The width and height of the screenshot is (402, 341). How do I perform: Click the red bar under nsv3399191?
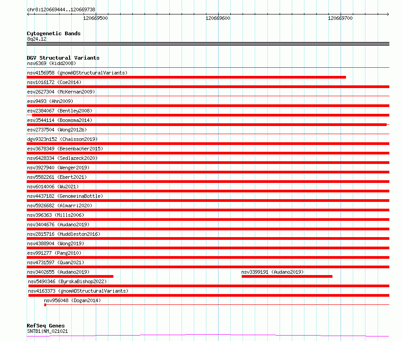pyautogui.click(x=287, y=276)
